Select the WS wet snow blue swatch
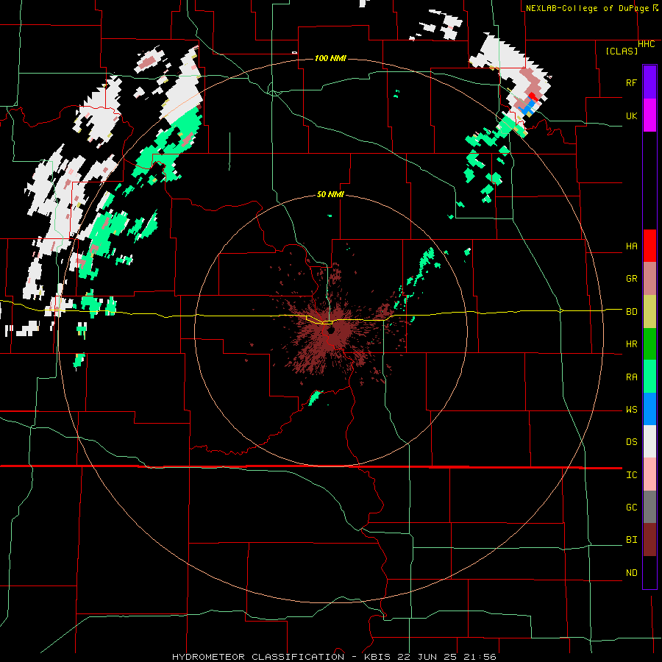 [x=649, y=409]
